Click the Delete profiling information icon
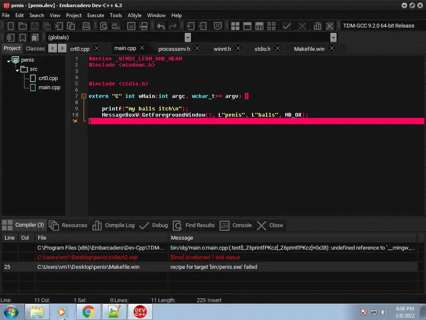This screenshot has width=426, height=320. click(329, 26)
